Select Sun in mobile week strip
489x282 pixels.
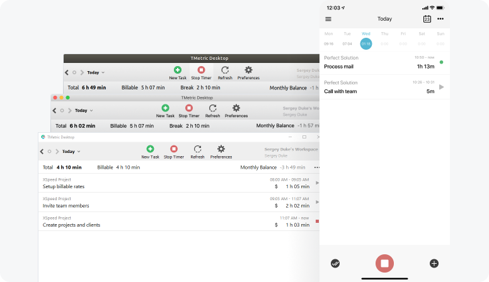tap(440, 38)
